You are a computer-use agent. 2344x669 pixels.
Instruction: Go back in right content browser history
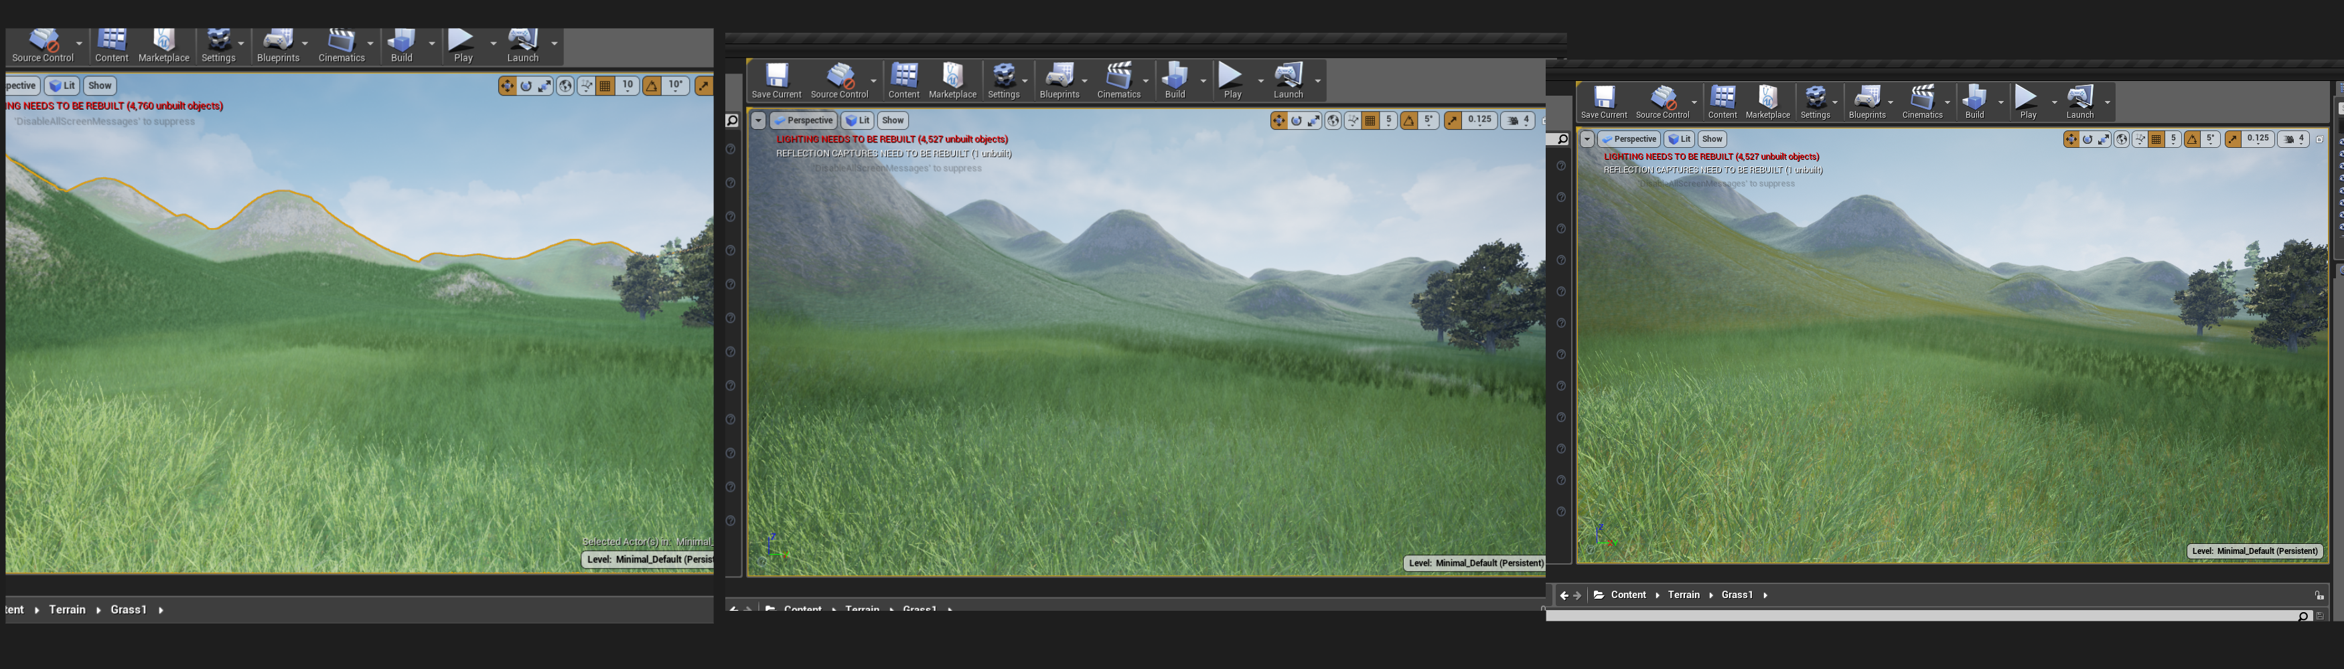(x=1563, y=595)
